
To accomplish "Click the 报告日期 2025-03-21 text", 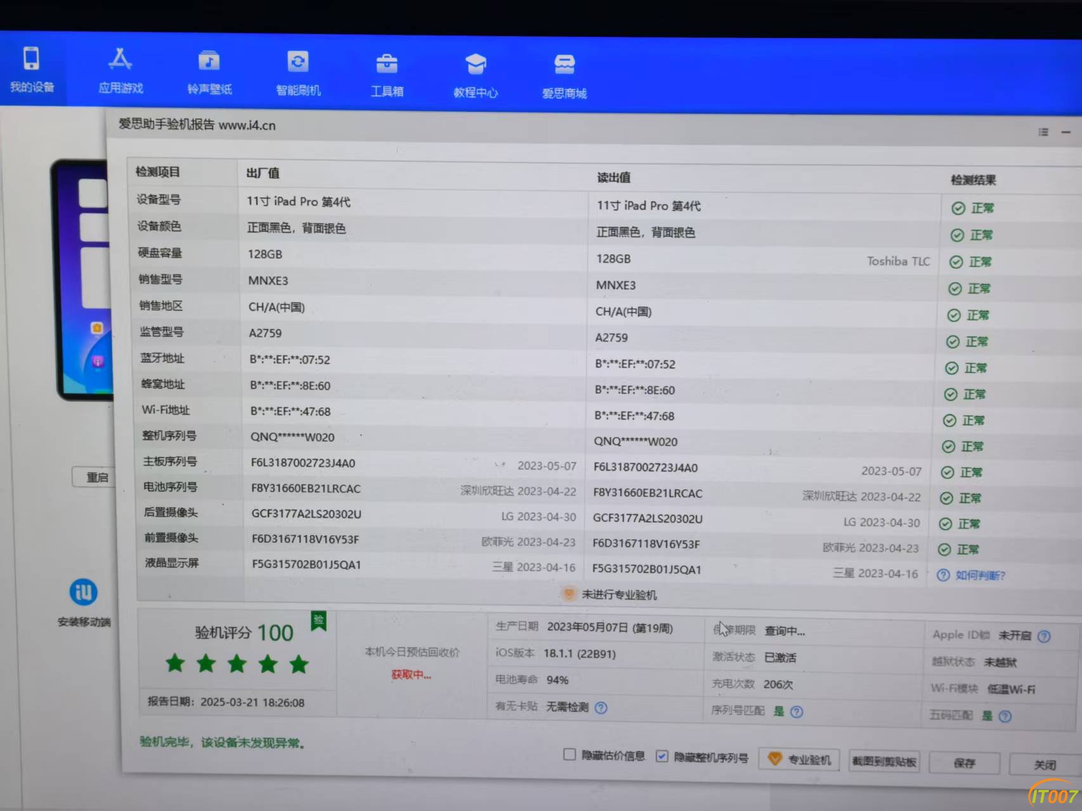I will click(226, 702).
